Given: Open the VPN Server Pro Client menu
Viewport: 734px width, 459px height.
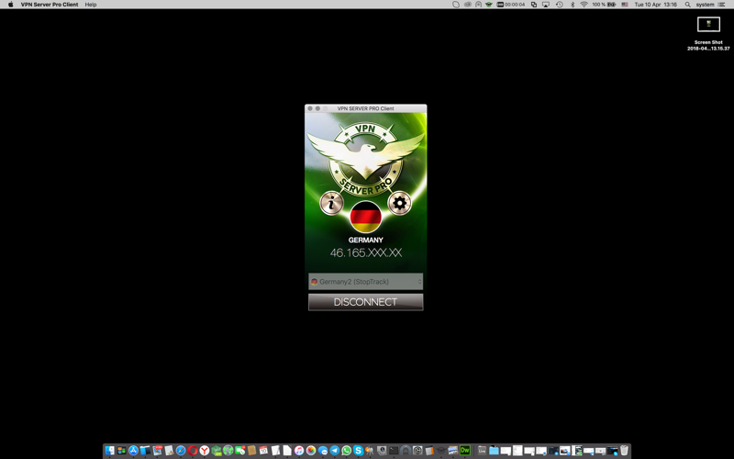Looking at the screenshot, I should coord(50,5).
